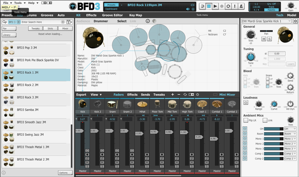
Task: Toggle the S solo button in General
Action: pos(269,39)
